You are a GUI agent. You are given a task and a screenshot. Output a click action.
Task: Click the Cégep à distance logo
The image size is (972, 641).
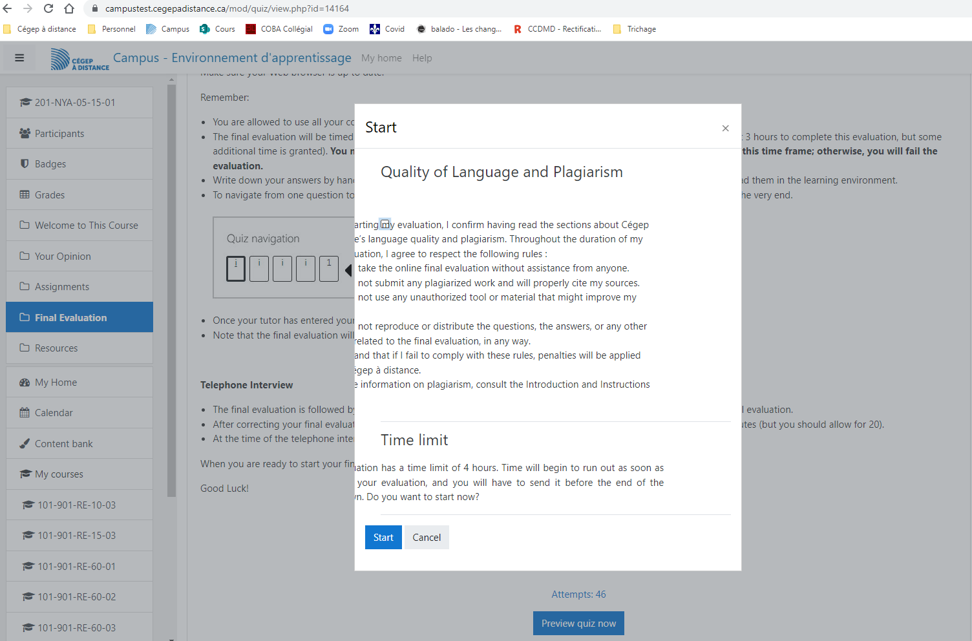pos(80,59)
